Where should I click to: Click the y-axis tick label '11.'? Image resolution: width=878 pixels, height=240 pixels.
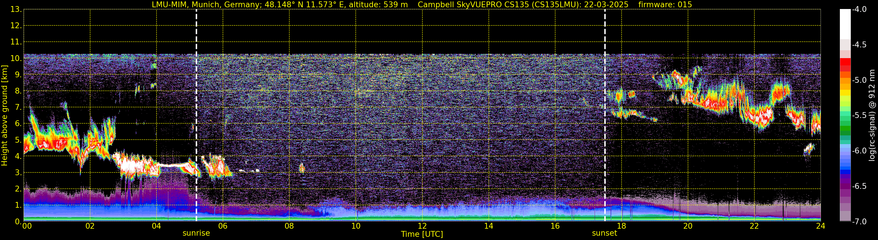click(x=16, y=42)
